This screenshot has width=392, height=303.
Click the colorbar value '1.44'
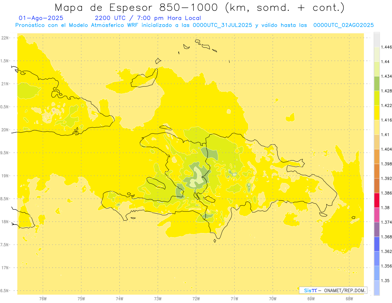pos(385,62)
